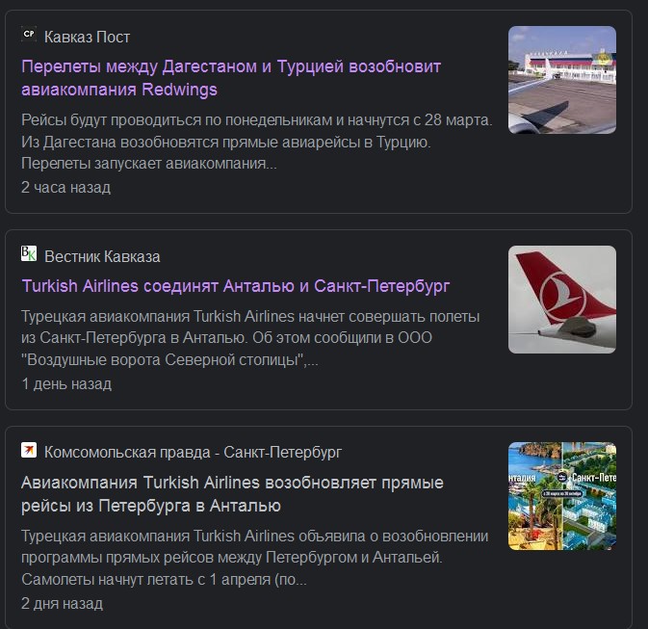Open headline 'Turkish Airlines соединят Анталью и Санкт-Петербург'
648x629 pixels.
click(236, 286)
